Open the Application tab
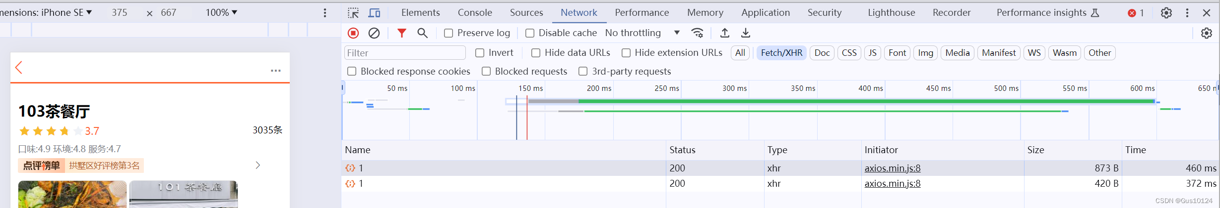The width and height of the screenshot is (1220, 208). tap(766, 13)
